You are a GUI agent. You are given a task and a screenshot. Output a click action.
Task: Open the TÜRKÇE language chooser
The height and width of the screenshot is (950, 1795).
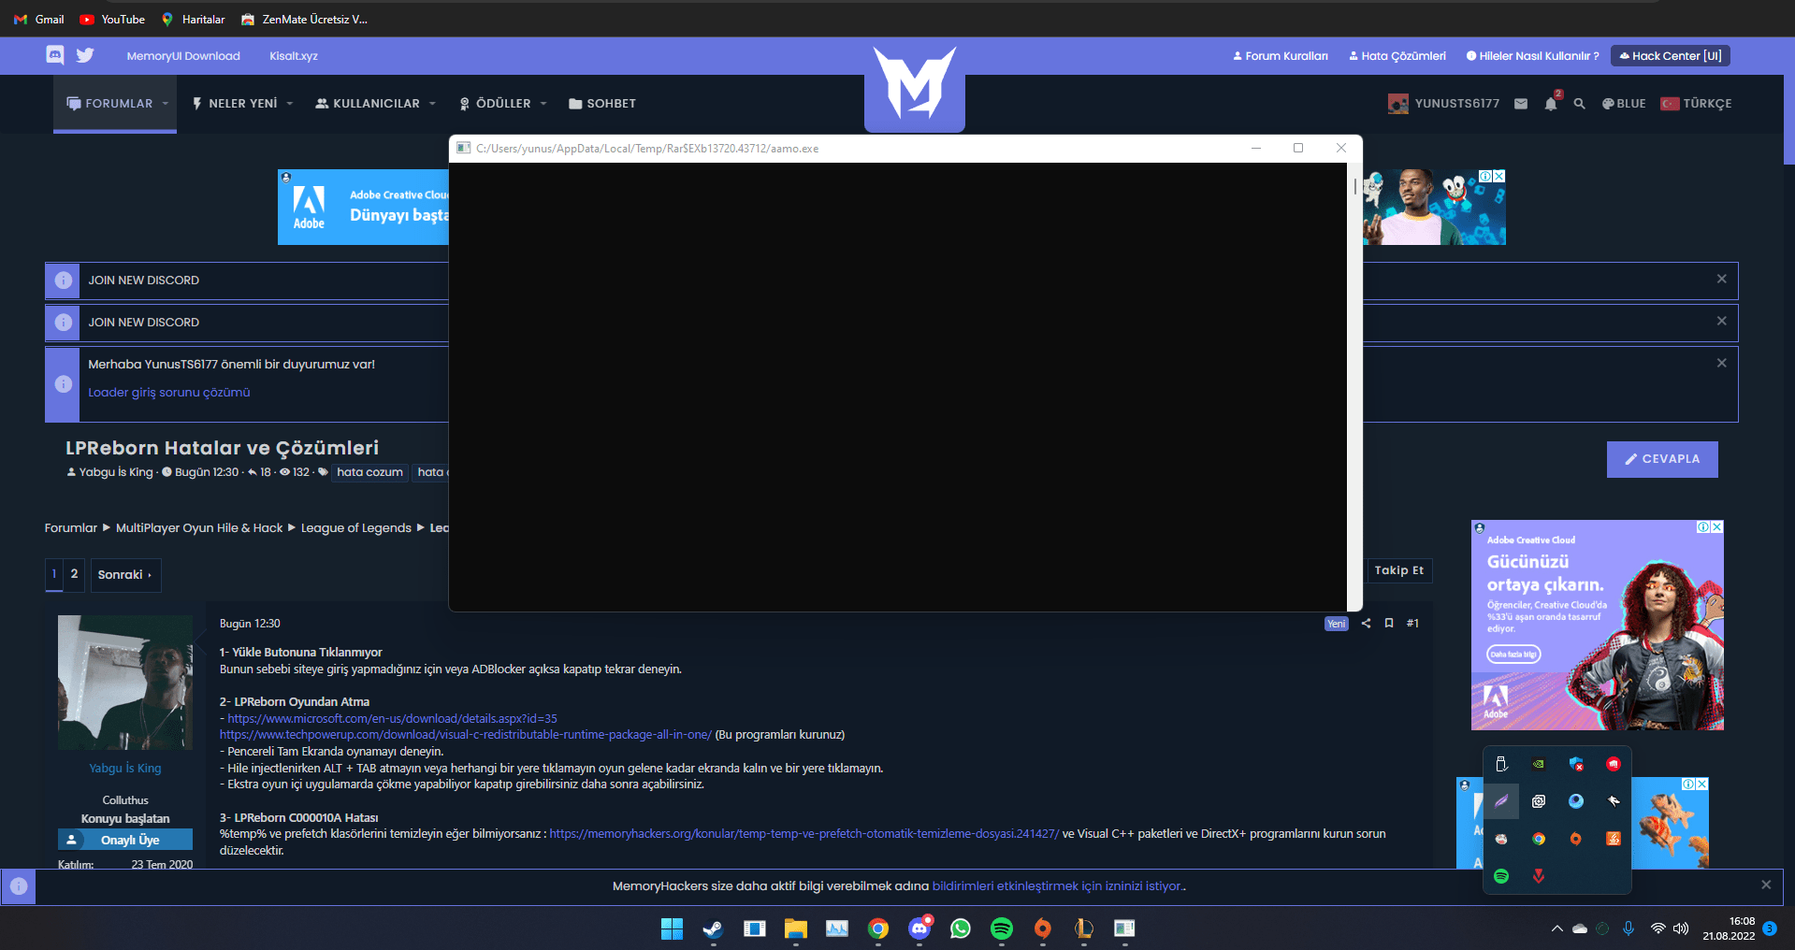coord(1696,104)
